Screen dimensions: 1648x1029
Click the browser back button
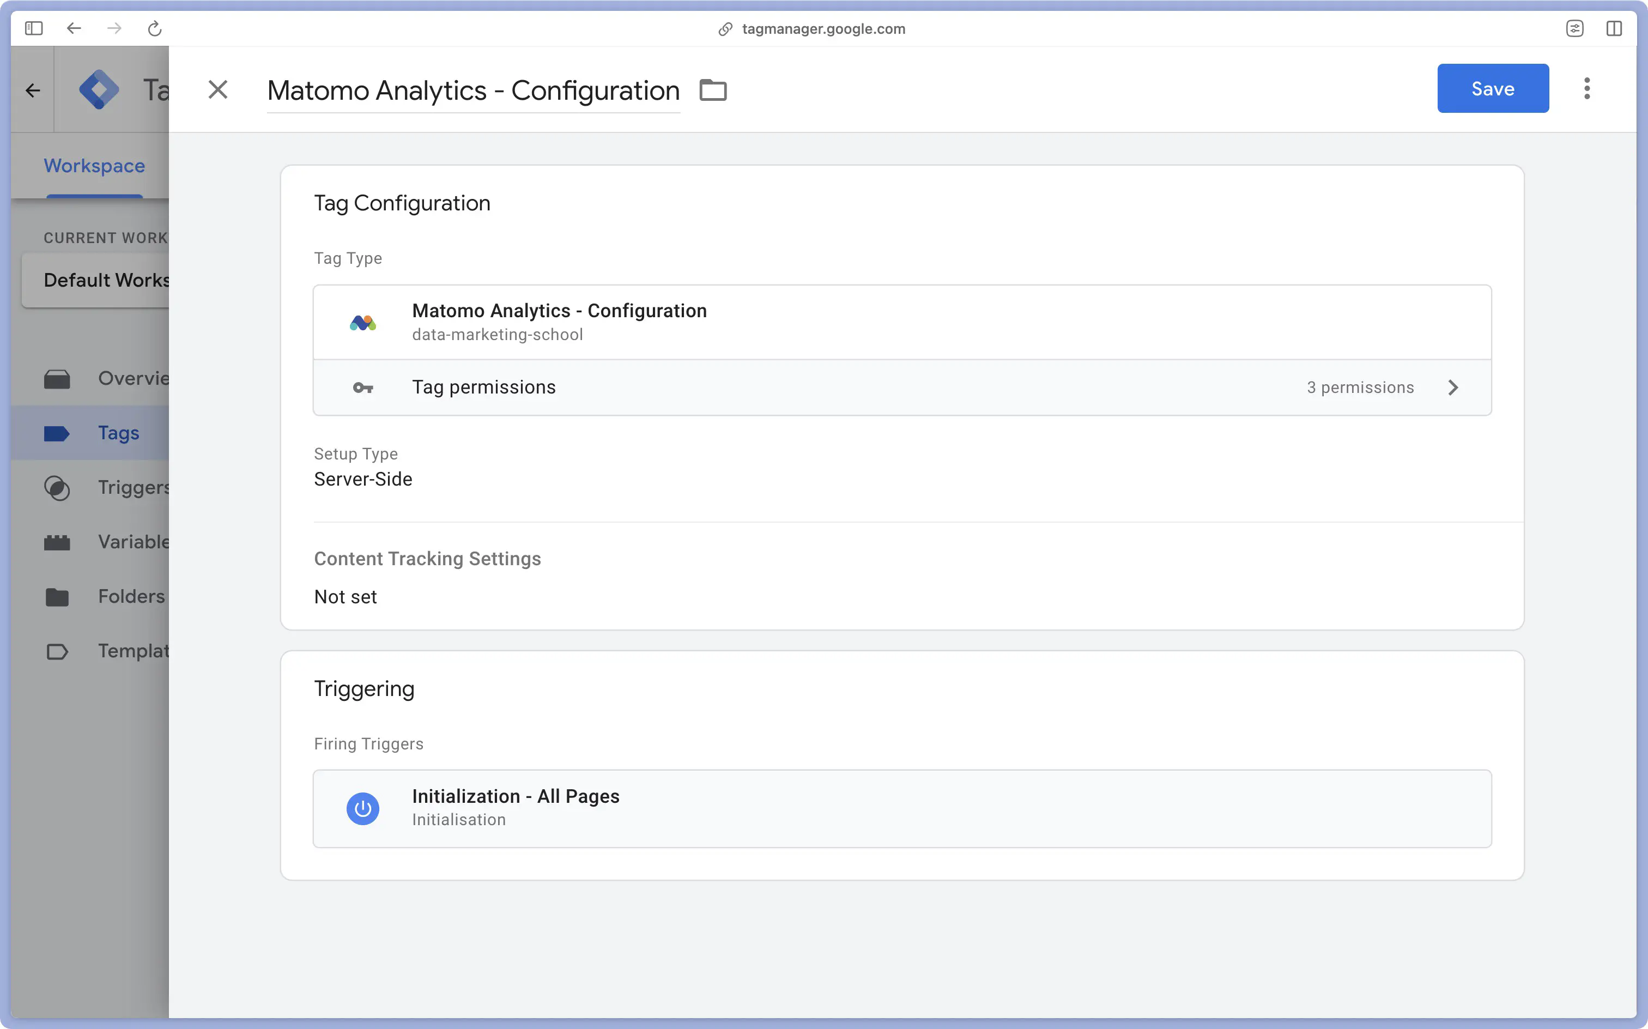74,28
